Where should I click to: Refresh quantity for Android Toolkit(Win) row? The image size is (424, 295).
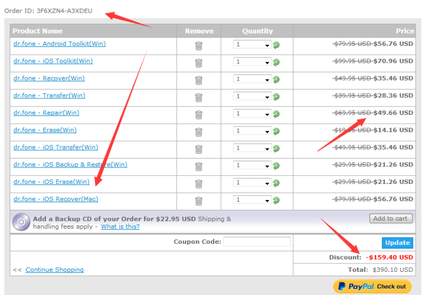(276, 45)
